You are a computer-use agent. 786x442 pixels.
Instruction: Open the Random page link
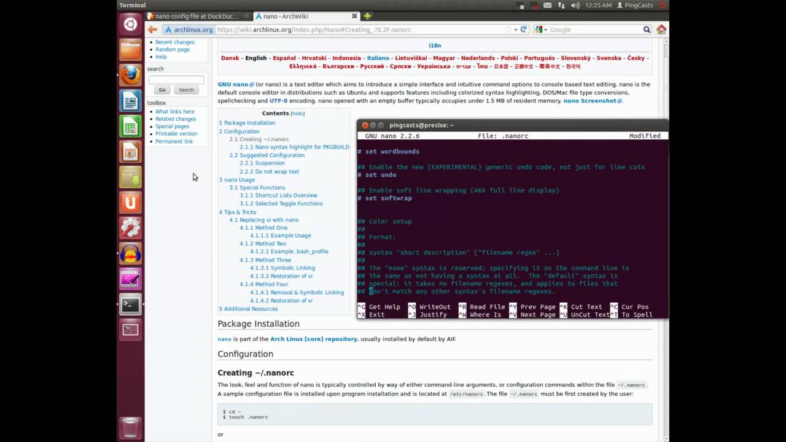pyautogui.click(x=173, y=50)
